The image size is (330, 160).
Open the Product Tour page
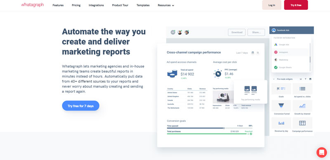click(120, 5)
